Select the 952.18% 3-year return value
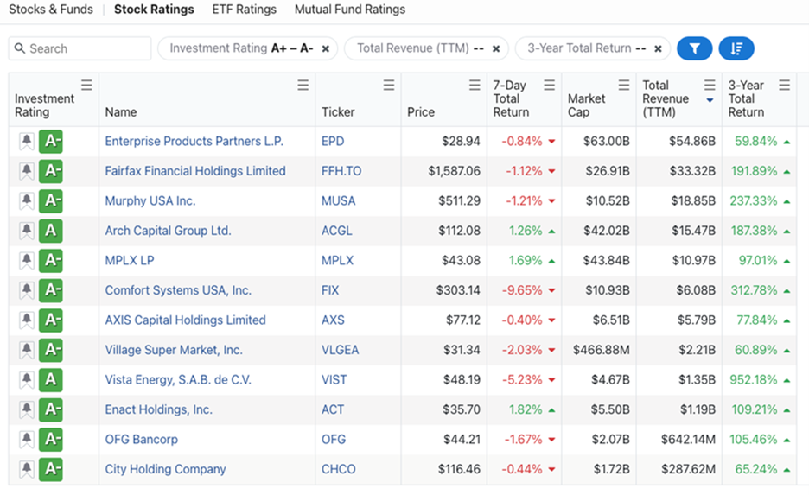809x495 pixels. click(x=754, y=380)
